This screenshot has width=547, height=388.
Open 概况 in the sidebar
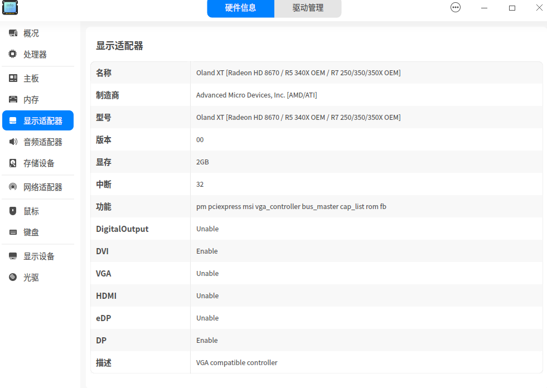point(38,33)
